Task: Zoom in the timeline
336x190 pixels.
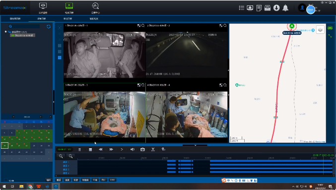Action: [x=61, y=156]
